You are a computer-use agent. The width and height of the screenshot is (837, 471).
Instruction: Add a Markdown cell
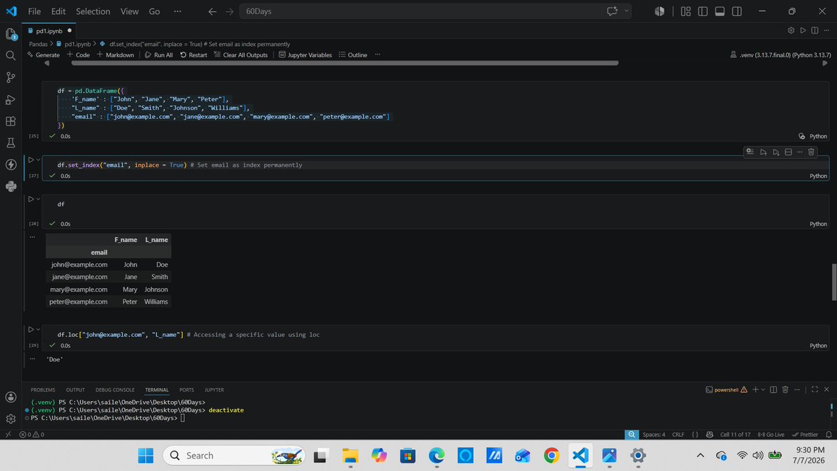click(x=115, y=54)
